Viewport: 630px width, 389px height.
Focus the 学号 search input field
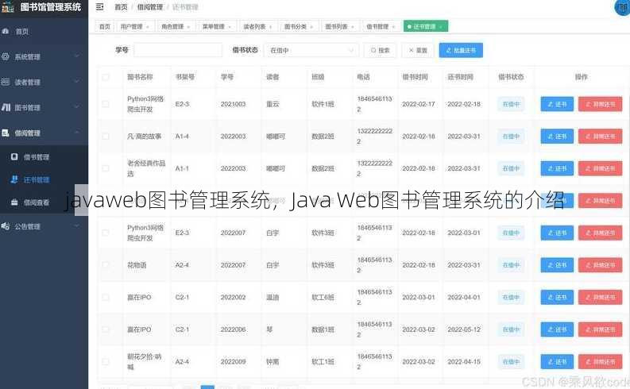click(178, 50)
